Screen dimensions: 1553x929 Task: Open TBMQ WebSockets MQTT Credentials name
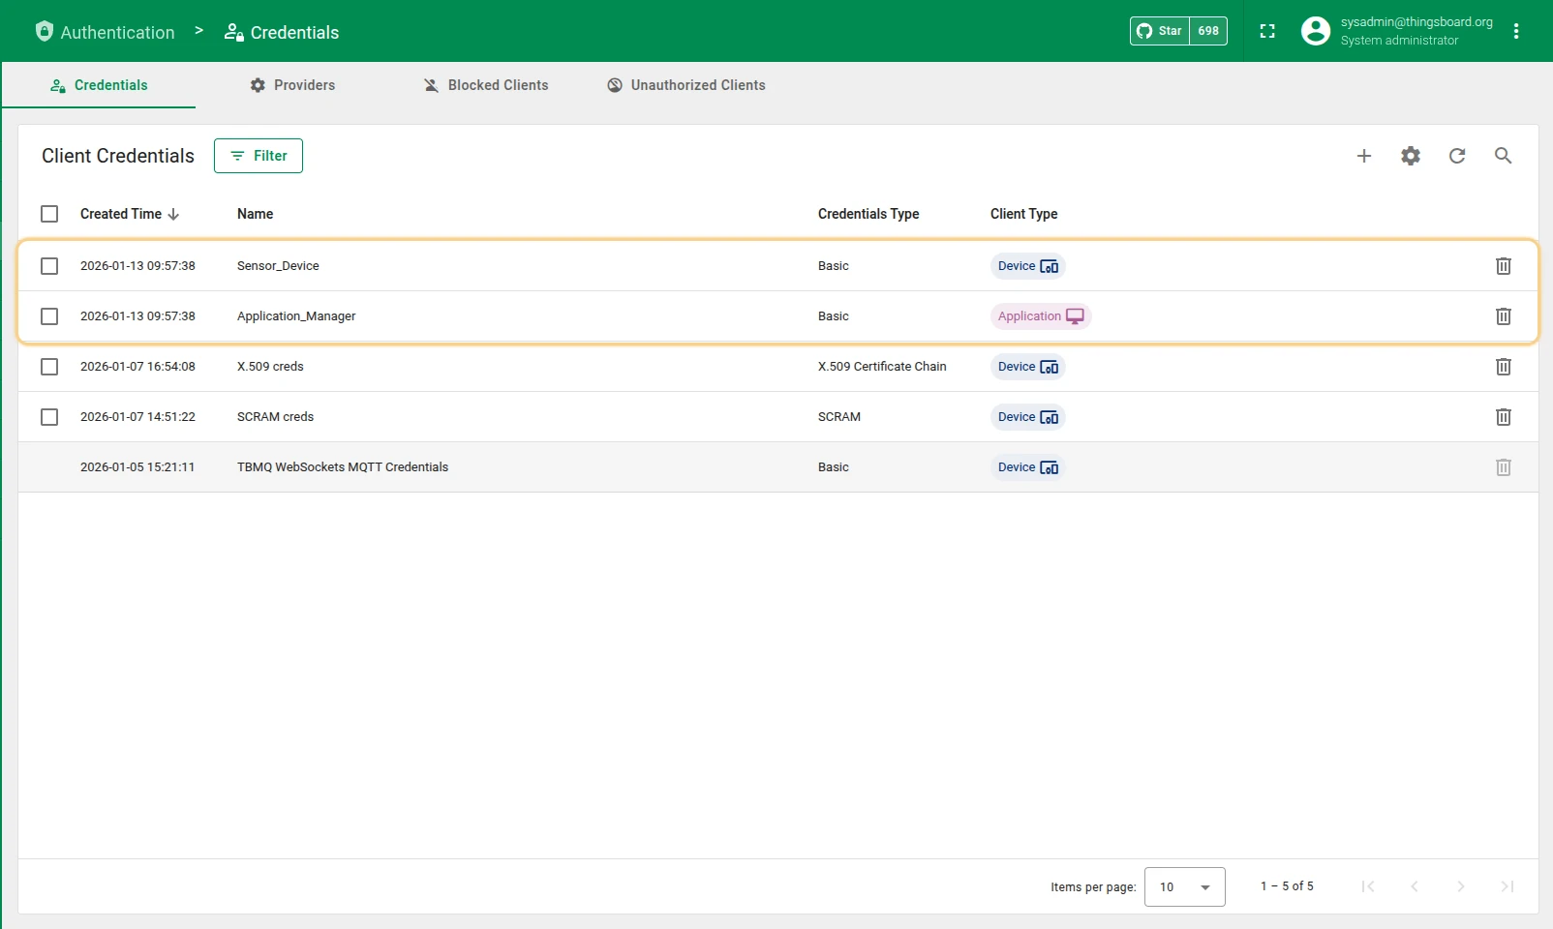[343, 467]
